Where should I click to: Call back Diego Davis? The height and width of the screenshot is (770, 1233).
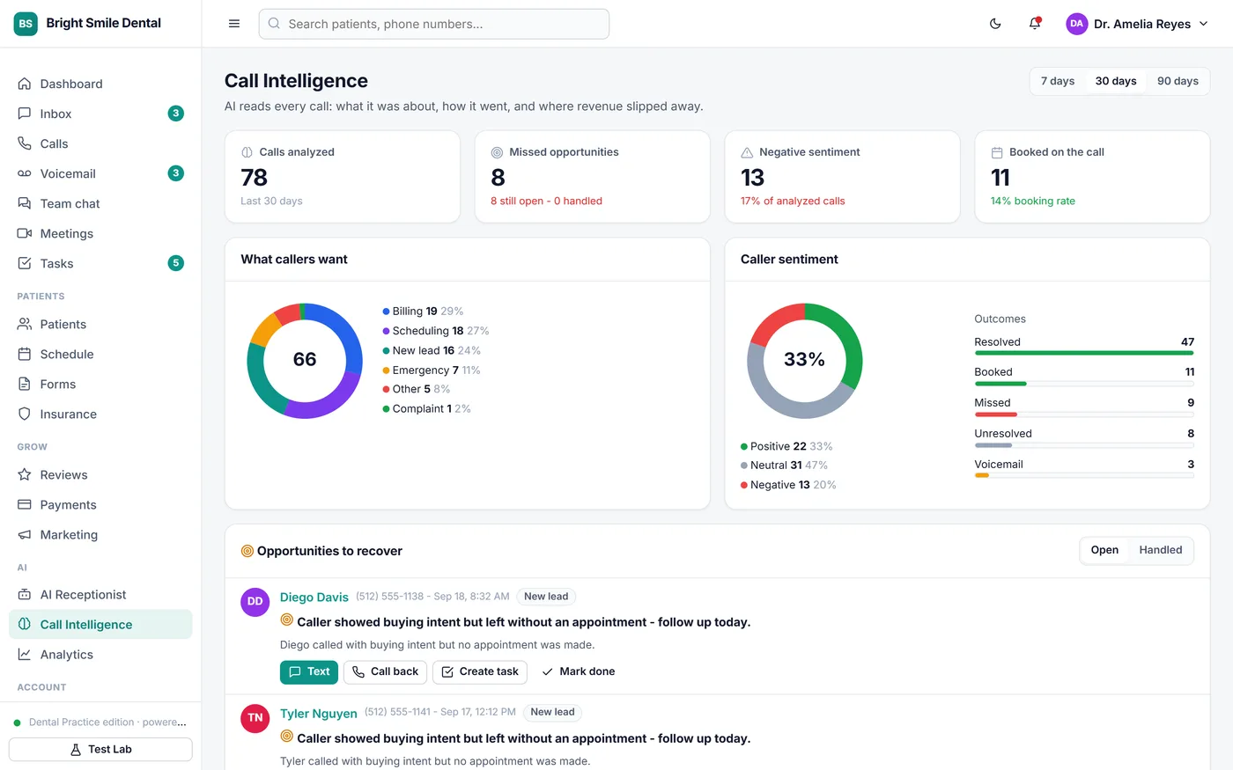[x=385, y=671]
